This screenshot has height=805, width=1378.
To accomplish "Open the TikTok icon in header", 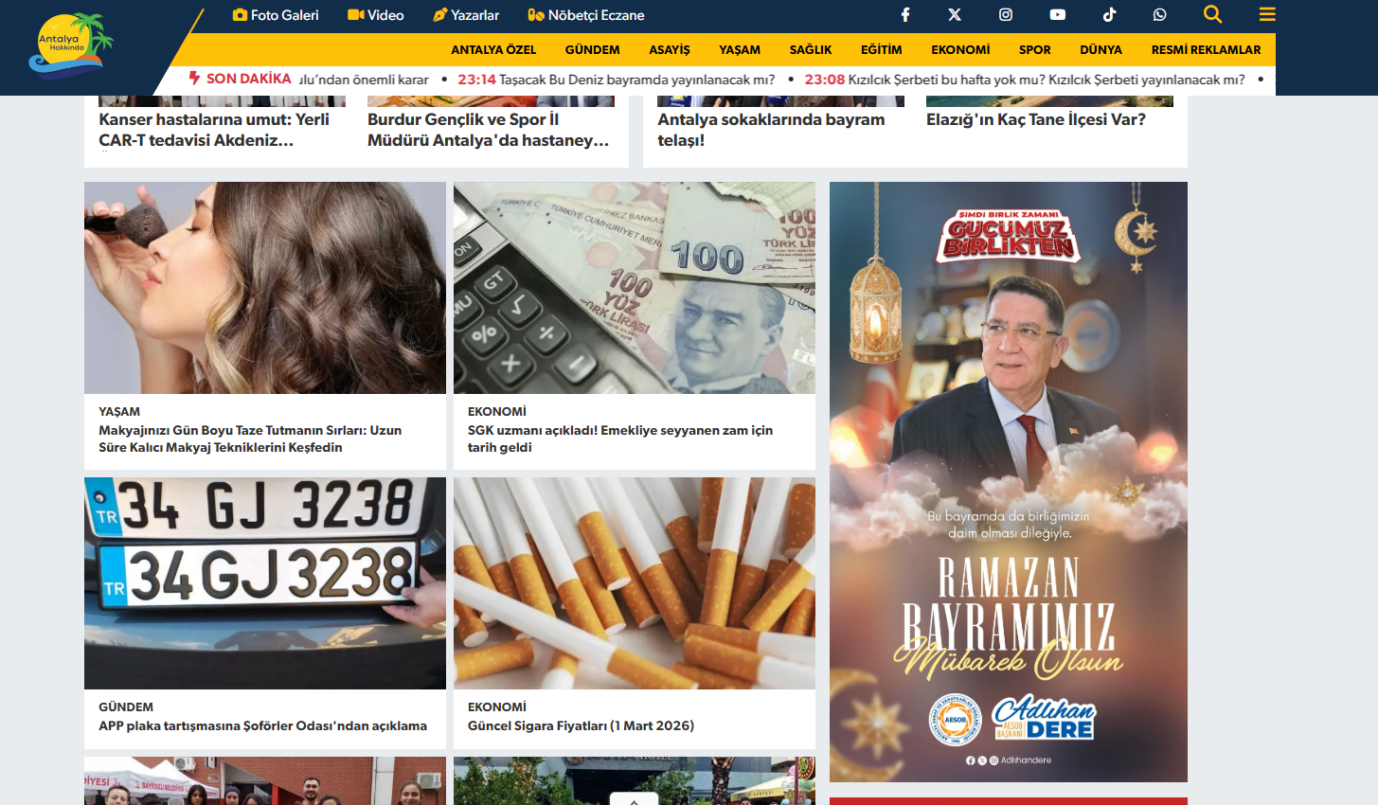I will pyautogui.click(x=1109, y=15).
